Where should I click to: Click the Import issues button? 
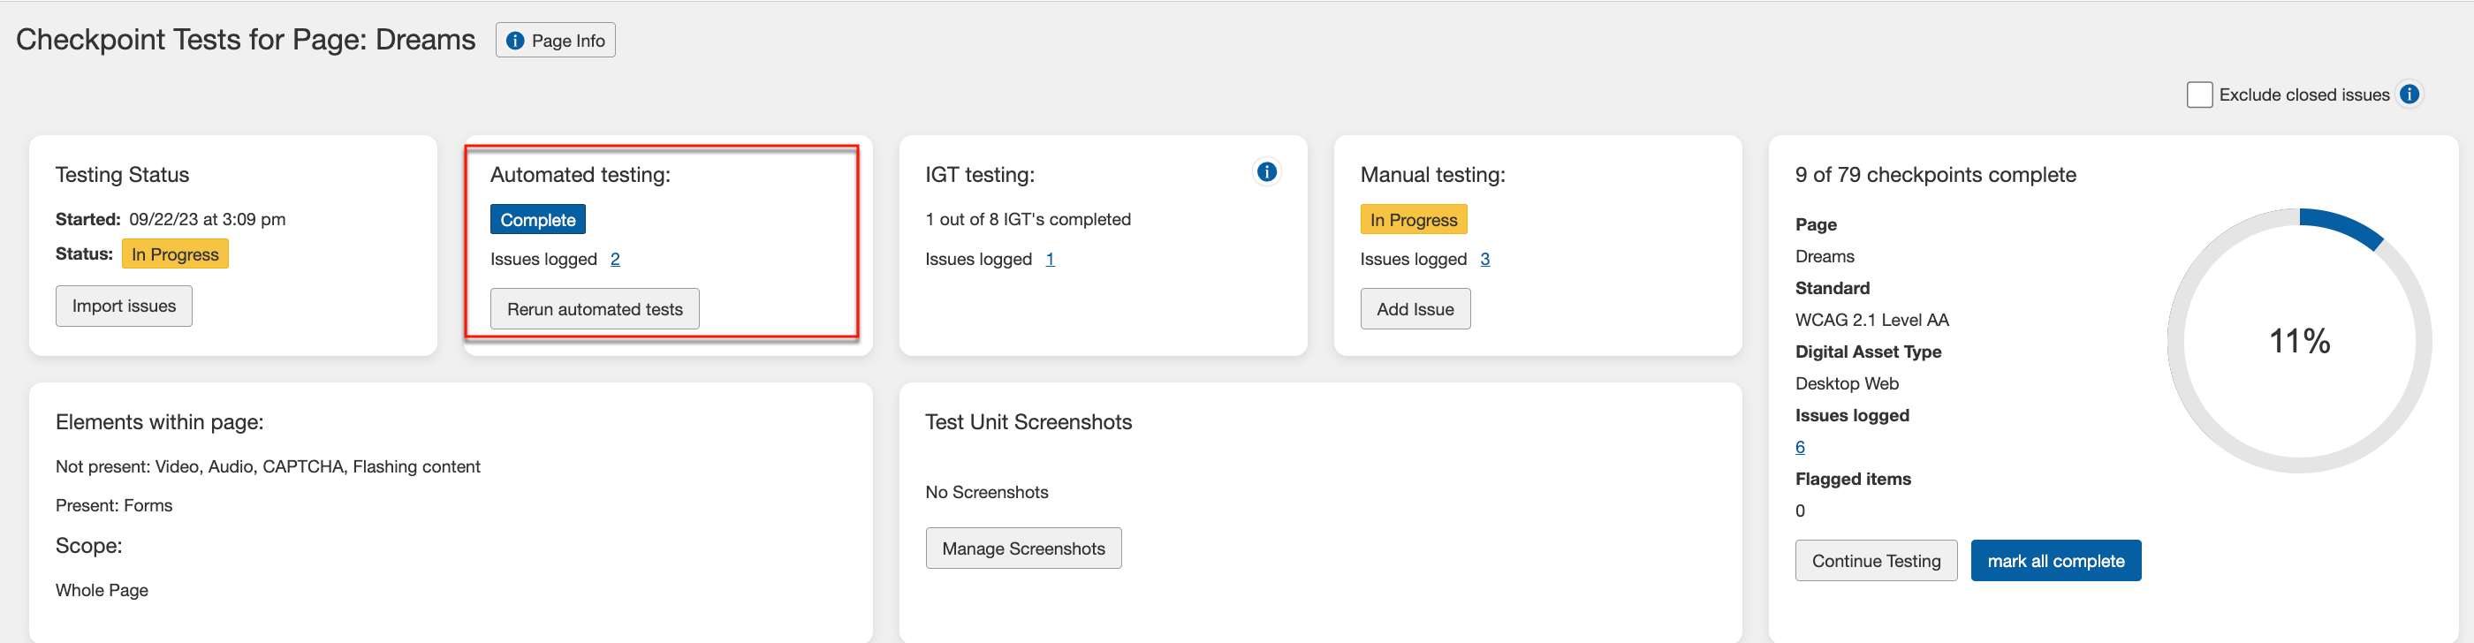(x=124, y=306)
